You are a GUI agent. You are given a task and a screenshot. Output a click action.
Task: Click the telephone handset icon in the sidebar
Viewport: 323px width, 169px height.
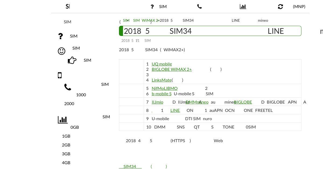(x=68, y=87)
